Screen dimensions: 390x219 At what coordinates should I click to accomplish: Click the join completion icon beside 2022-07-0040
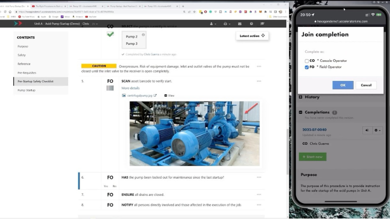point(367,130)
